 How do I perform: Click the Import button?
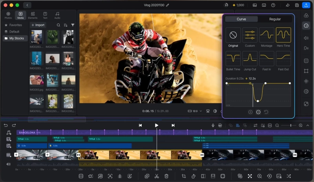coord(38,25)
